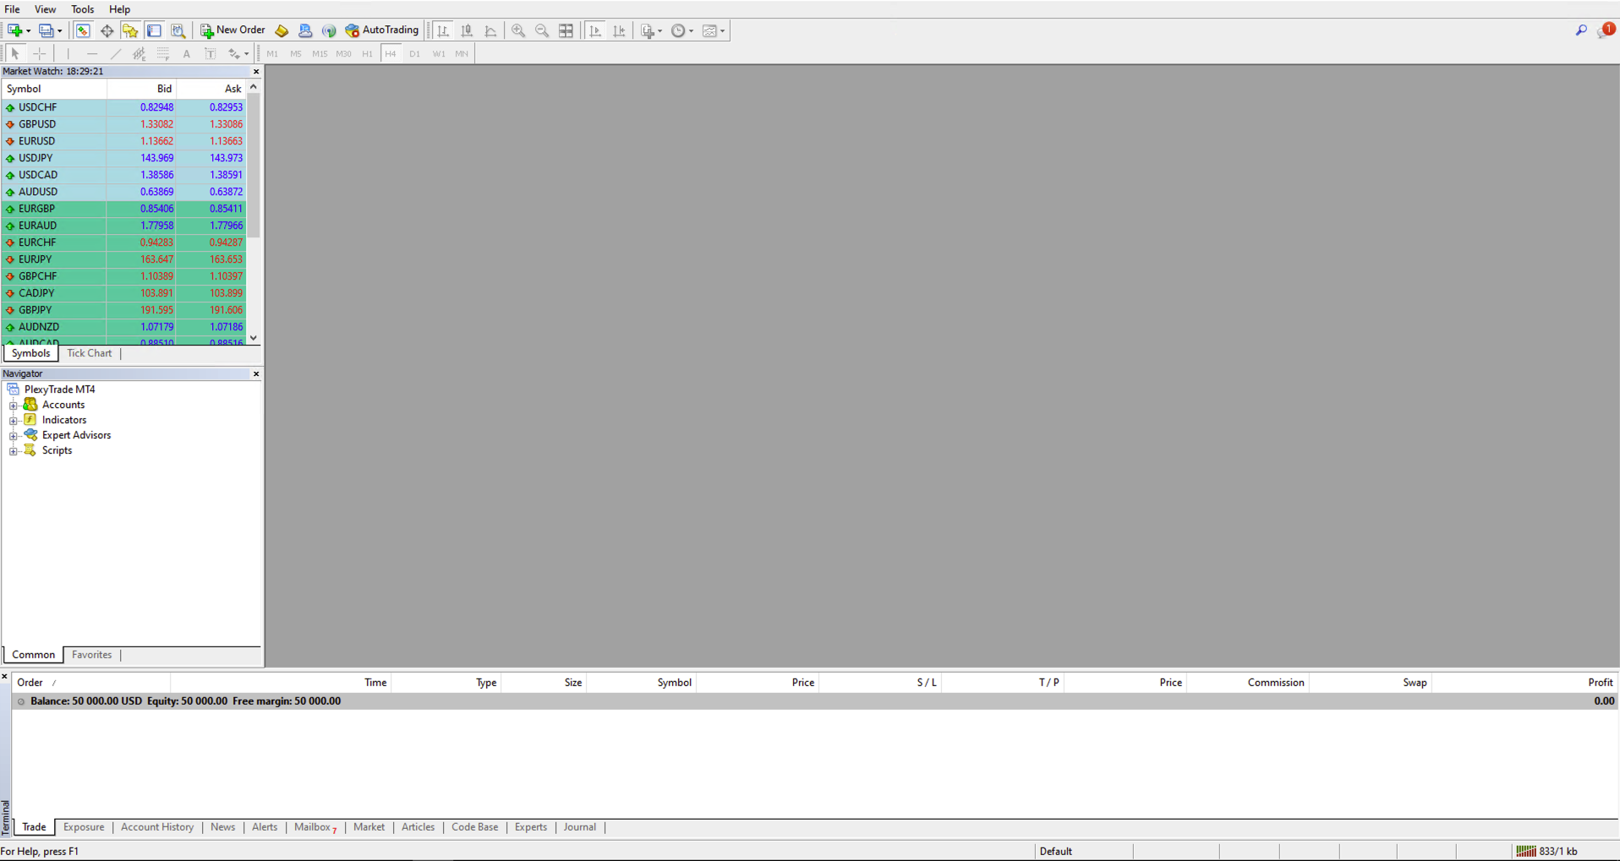Select the Trendline tool
This screenshot has height=861, width=1620.
tap(116, 53)
